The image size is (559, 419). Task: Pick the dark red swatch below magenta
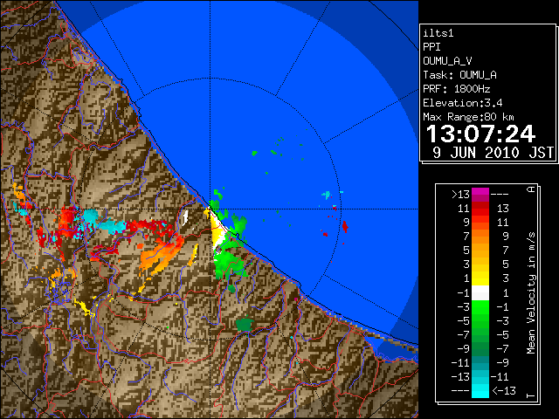pyautogui.click(x=480, y=209)
